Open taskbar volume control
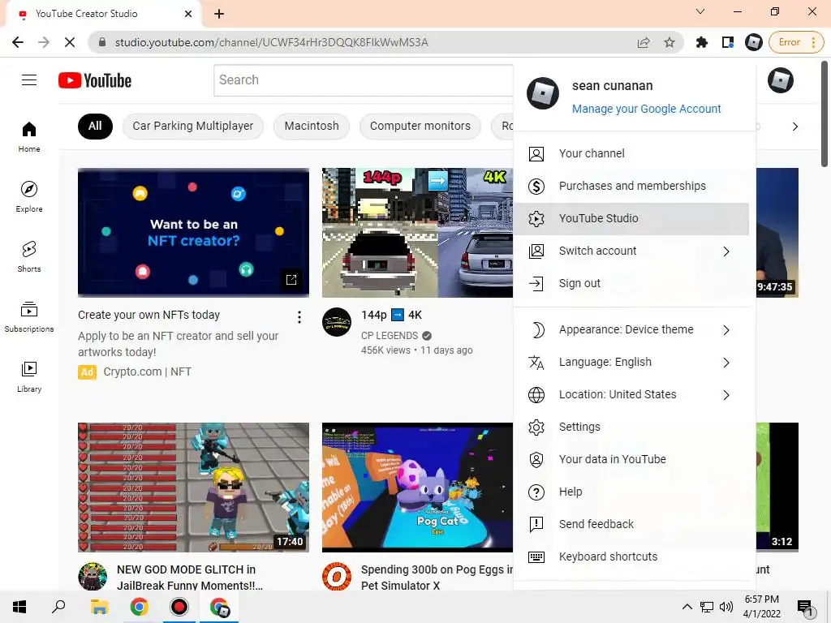This screenshot has height=623, width=831. (726, 607)
